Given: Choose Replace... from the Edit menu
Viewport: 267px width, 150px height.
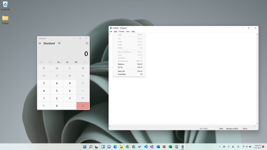Looking at the screenshot, I should (x=129, y=64).
